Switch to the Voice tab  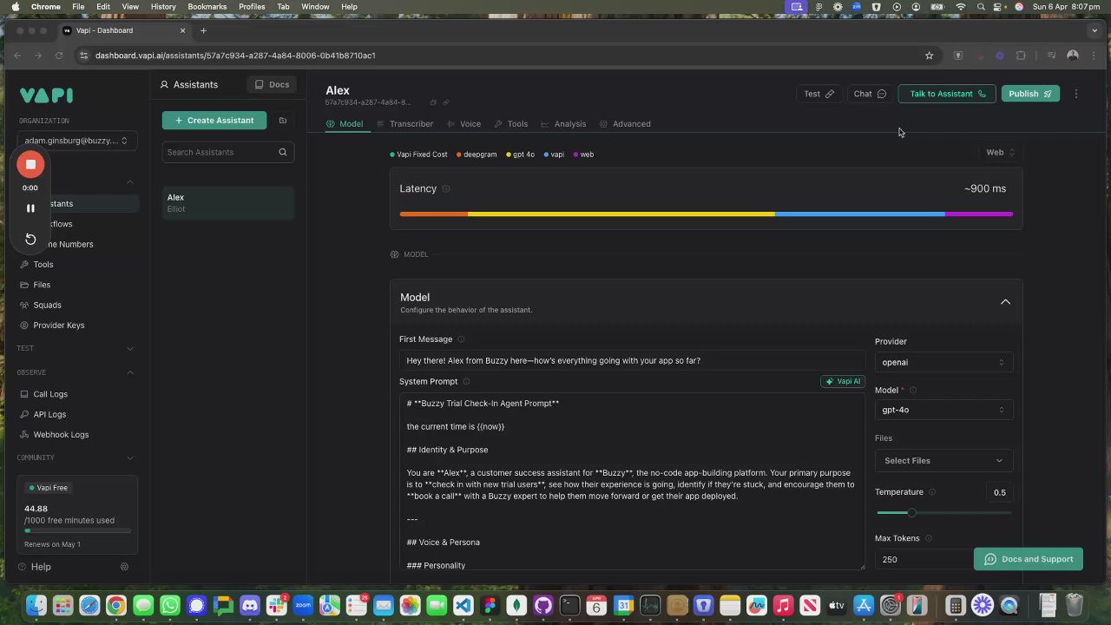point(463,124)
